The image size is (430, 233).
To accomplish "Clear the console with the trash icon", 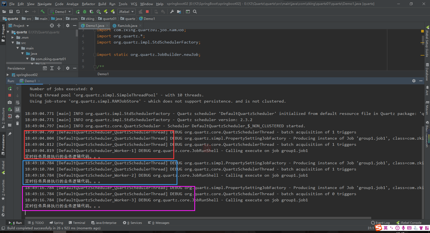I will pyautogui.click(x=17, y=123).
